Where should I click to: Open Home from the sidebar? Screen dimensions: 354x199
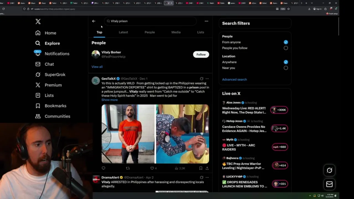tap(46, 33)
